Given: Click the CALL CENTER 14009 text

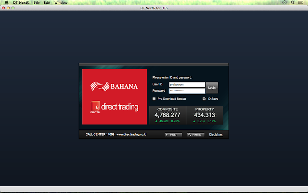Looking at the screenshot, I should tap(100, 135).
